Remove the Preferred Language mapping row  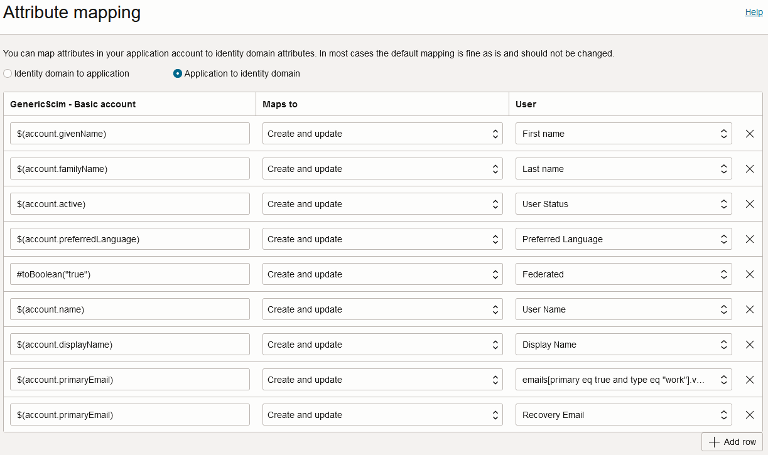(x=749, y=239)
